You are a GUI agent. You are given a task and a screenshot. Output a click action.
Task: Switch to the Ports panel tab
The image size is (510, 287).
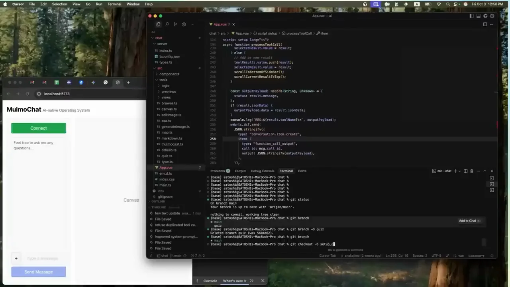(x=302, y=171)
